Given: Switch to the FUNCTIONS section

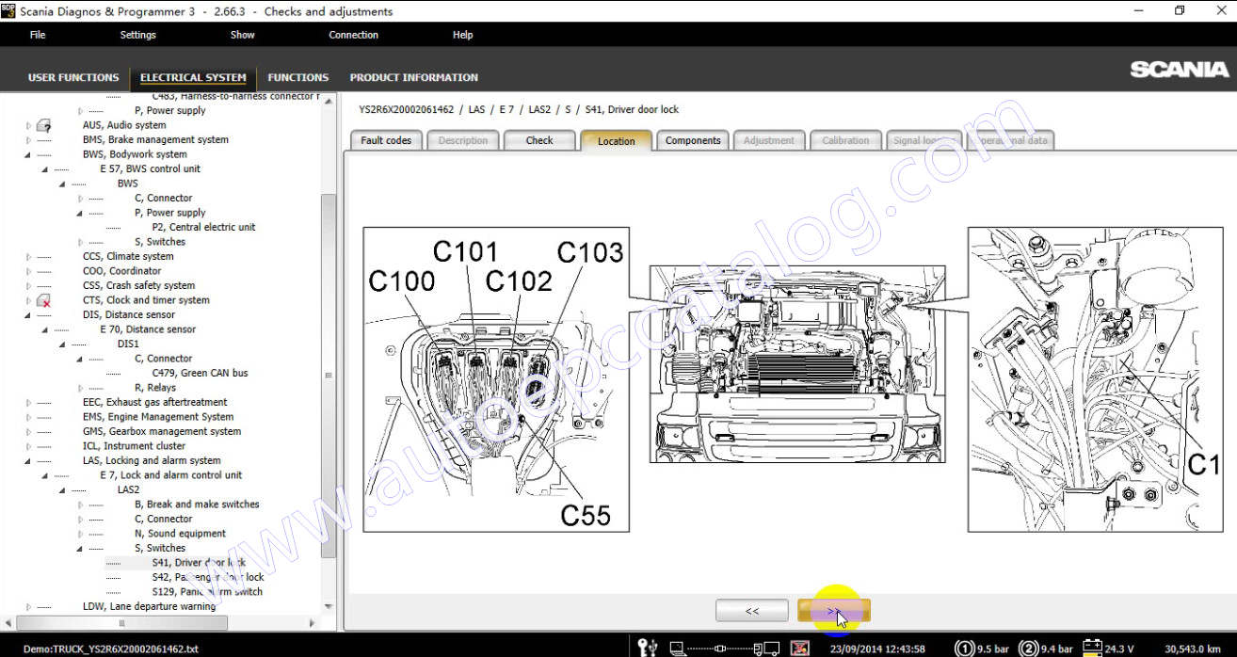Looking at the screenshot, I should pyautogui.click(x=298, y=77).
